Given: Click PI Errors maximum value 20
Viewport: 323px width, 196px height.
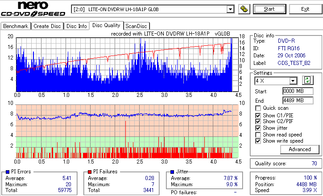Looking at the screenshot, I should coord(68,184).
